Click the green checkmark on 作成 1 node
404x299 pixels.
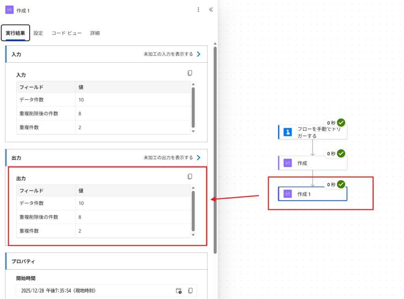click(x=341, y=184)
